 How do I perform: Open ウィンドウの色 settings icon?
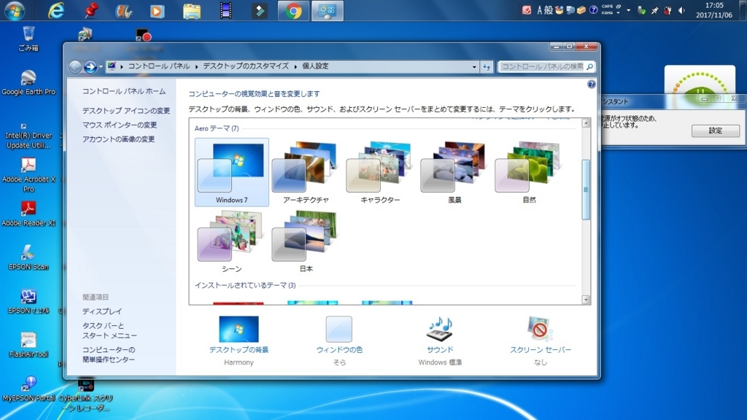coord(339,329)
